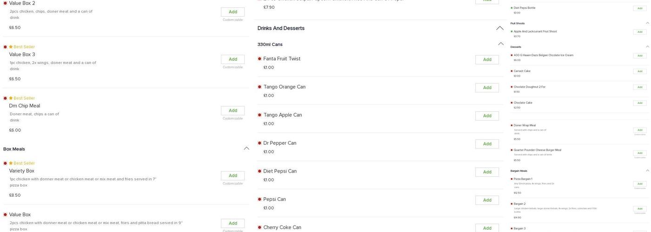Click the Best Seller star above Dm Chip Meal

point(11,98)
